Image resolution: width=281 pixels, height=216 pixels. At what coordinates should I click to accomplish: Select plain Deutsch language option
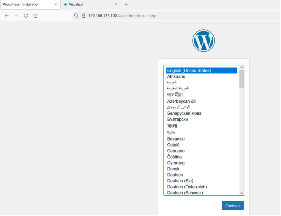[202, 175]
